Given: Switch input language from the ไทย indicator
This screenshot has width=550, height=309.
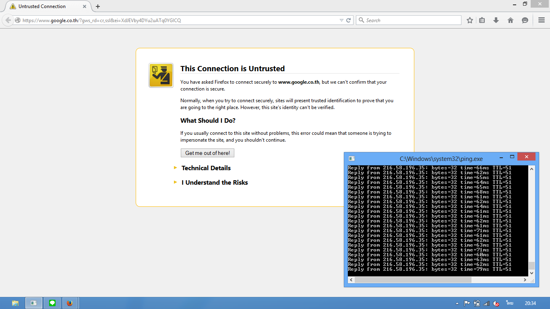Looking at the screenshot, I should (x=510, y=303).
